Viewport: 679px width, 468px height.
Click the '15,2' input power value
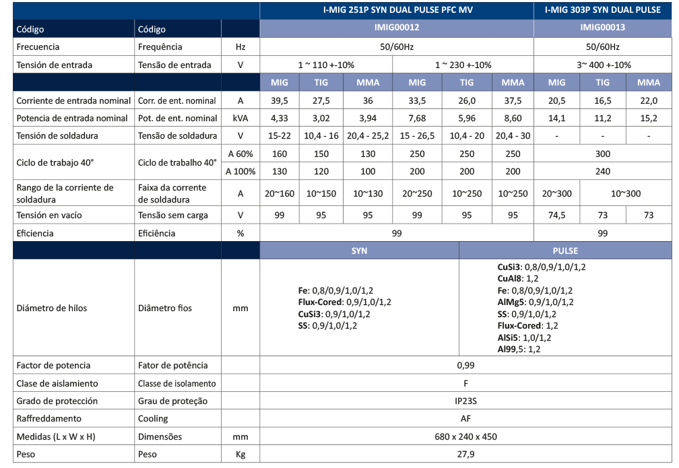coord(648,119)
